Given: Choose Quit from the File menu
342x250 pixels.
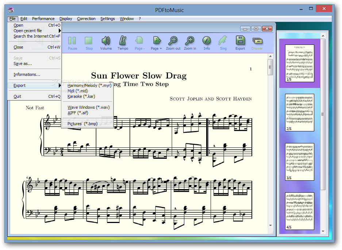Looking at the screenshot, I should pos(34,96).
